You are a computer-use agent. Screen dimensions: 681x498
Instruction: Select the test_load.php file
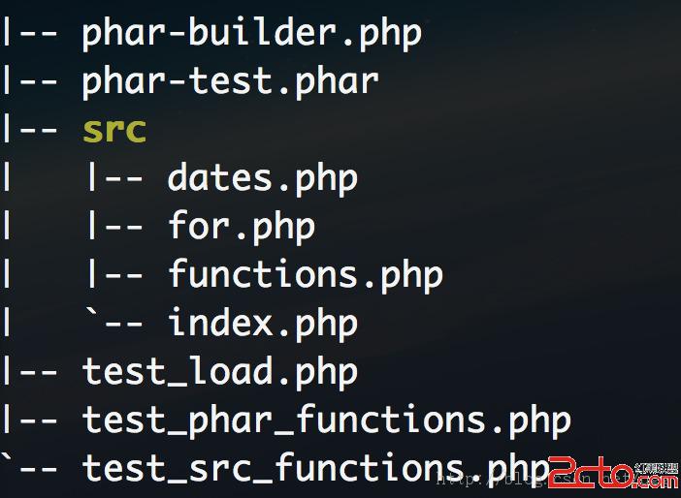tap(220, 372)
